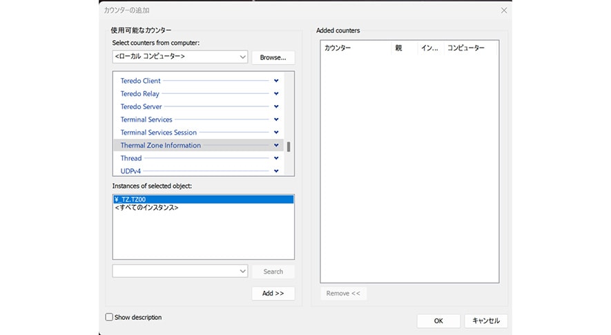Expand the Teredo Server counter chevron

[276, 107]
